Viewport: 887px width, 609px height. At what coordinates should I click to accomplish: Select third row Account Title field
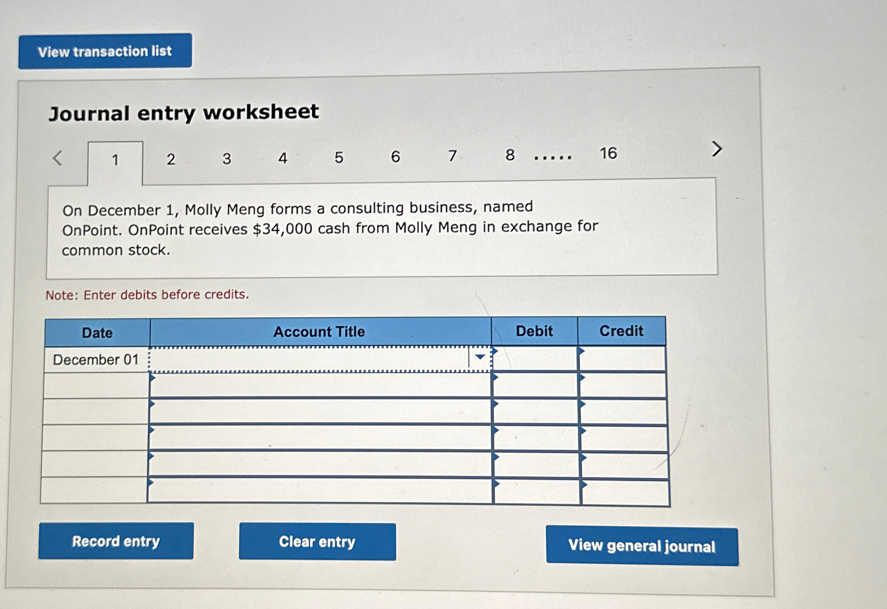(320, 412)
